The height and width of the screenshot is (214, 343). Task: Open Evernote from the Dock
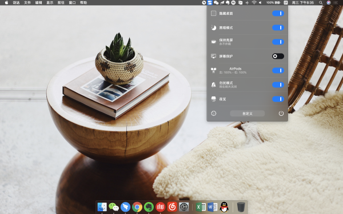[x=149, y=207]
